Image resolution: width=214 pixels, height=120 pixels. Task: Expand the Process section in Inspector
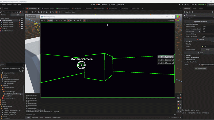coord(188,55)
